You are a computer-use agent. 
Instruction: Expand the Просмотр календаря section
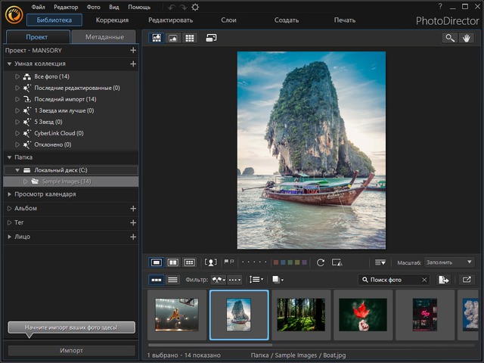point(9,194)
